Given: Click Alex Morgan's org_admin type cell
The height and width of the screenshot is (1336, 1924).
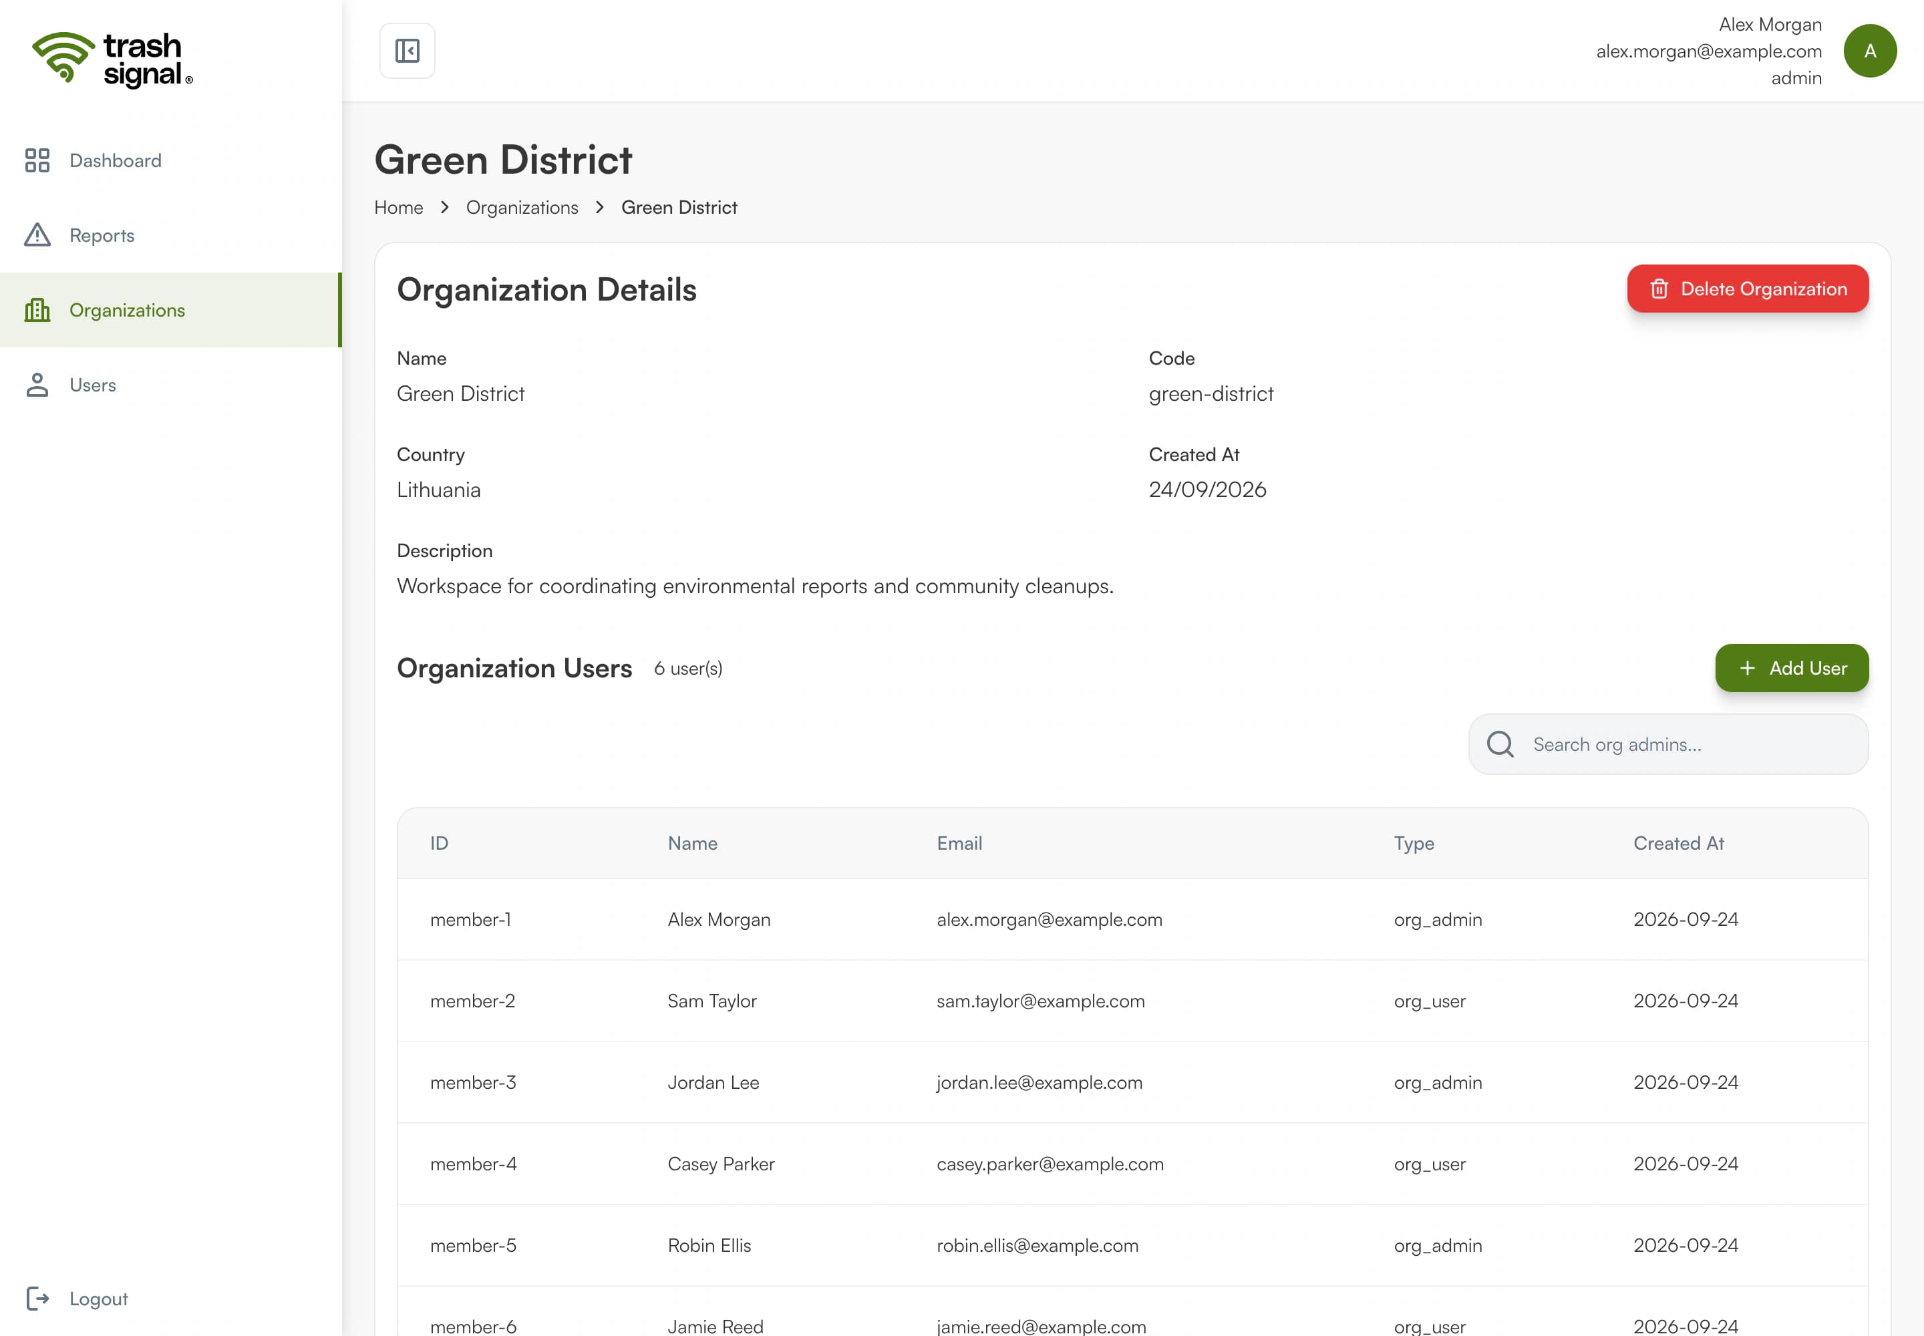Looking at the screenshot, I should pyautogui.click(x=1438, y=919).
